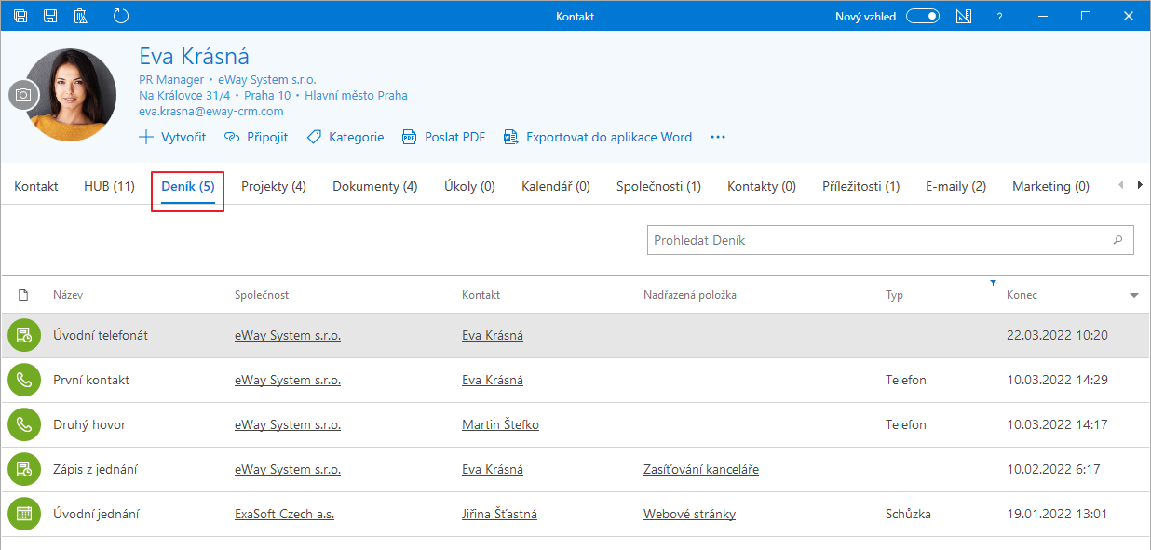Open the three-dots more actions menu
This screenshot has height=550, width=1151.
point(718,137)
